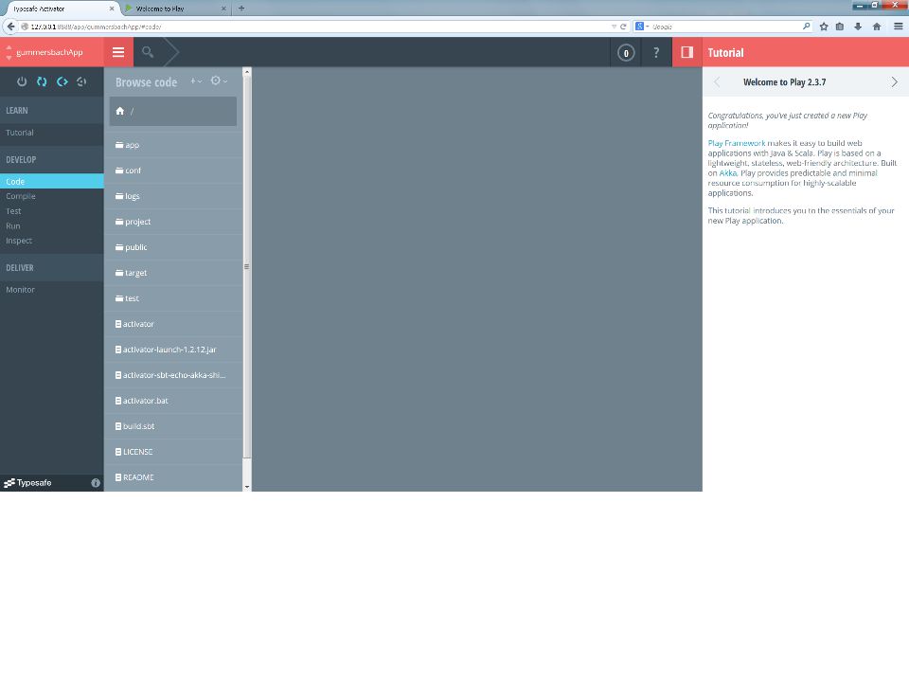909x682 pixels.
Task: Click the cyan code-arrows icon in sidebar
Action: click(x=62, y=81)
